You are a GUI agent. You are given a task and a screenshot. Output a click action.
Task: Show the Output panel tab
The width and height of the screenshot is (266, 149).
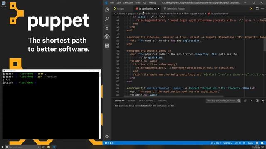point(132,101)
